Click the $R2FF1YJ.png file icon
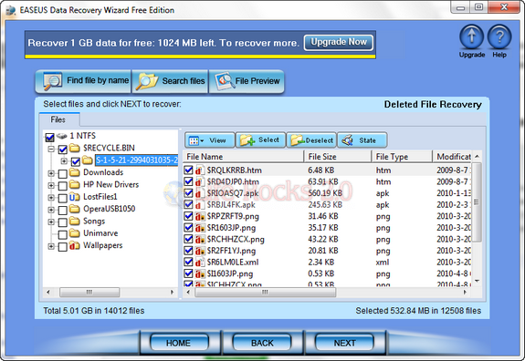The width and height of the screenshot is (525, 361). (x=200, y=251)
